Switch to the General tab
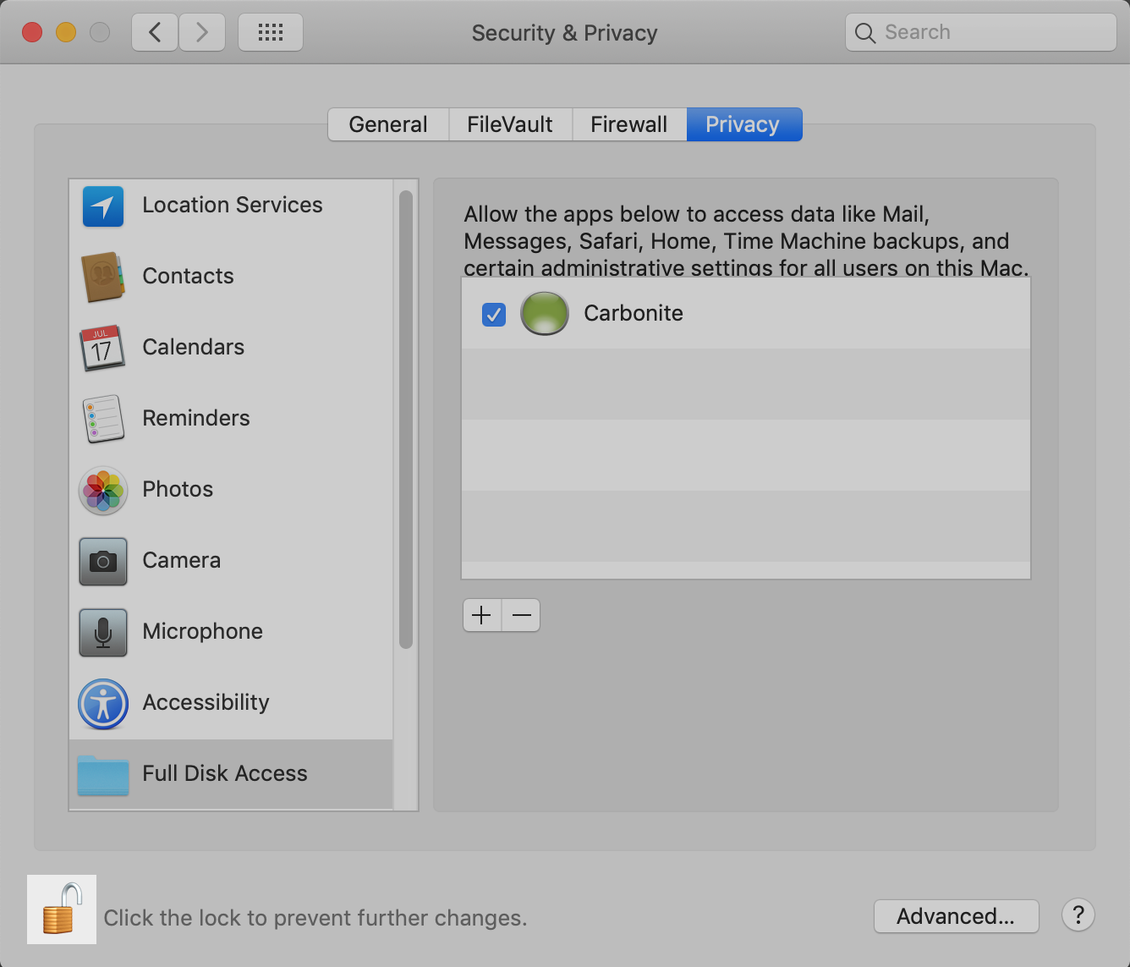This screenshot has width=1130, height=967. tap(388, 124)
